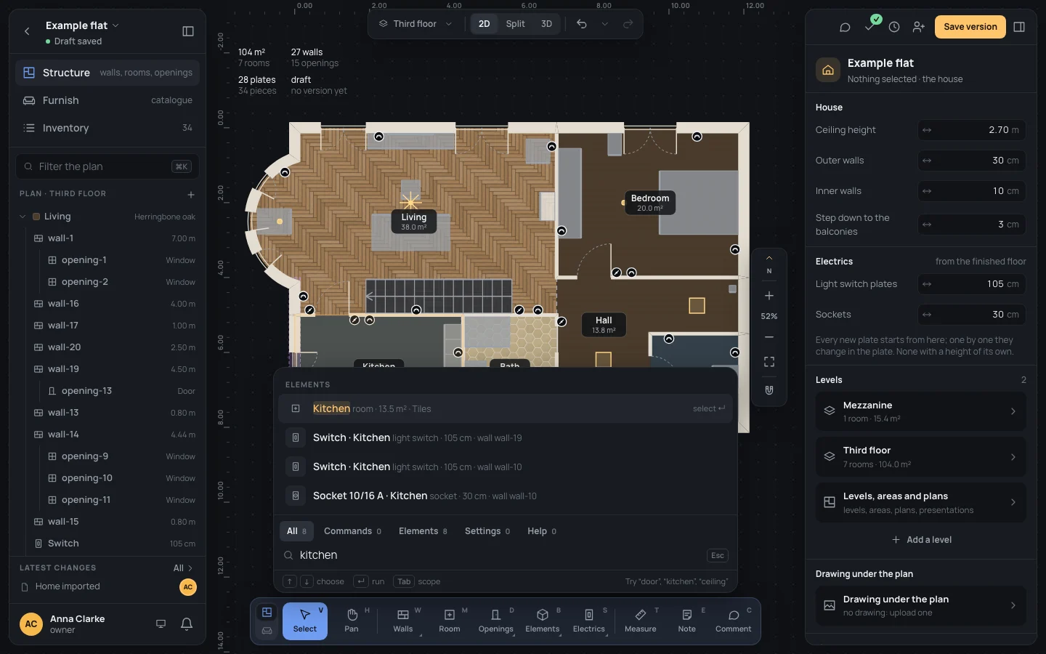The height and width of the screenshot is (654, 1046).
Task: Select the Commands results tab
Action: (x=352, y=531)
